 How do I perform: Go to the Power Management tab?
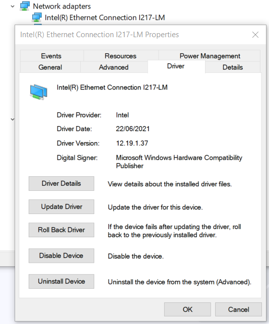tap(210, 56)
